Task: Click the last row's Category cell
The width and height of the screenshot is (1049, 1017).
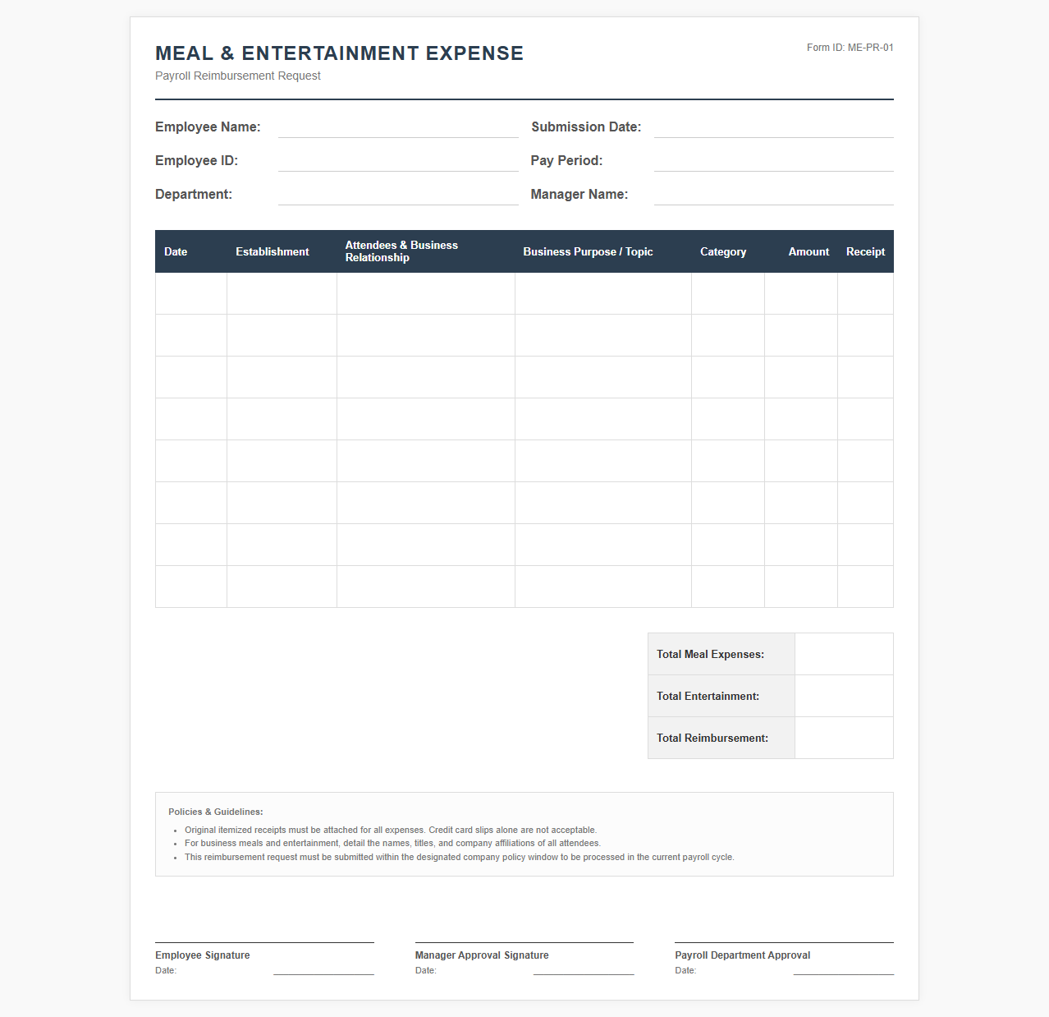Action: (x=728, y=587)
